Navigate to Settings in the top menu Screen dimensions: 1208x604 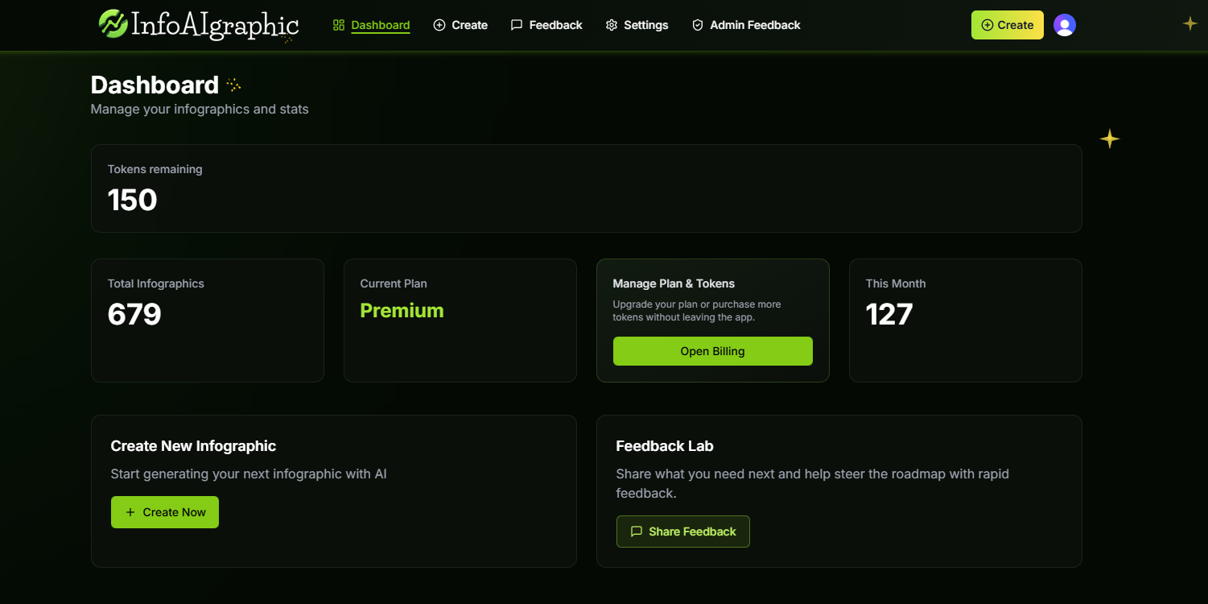[x=646, y=25]
